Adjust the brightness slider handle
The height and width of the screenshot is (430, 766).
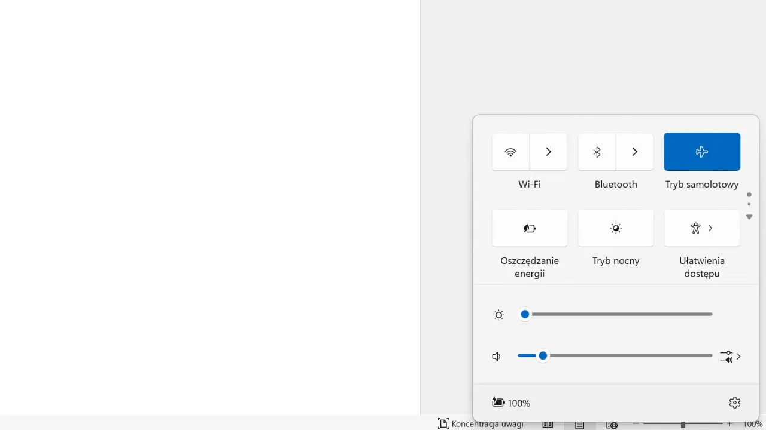pyautogui.click(x=524, y=314)
